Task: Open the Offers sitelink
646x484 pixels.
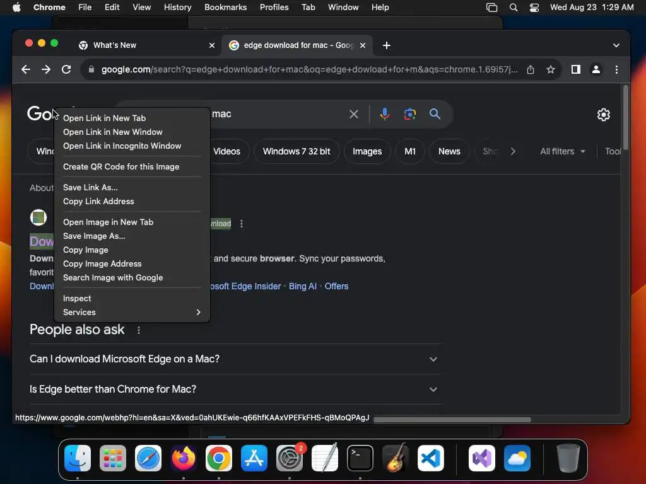Action: click(336, 287)
